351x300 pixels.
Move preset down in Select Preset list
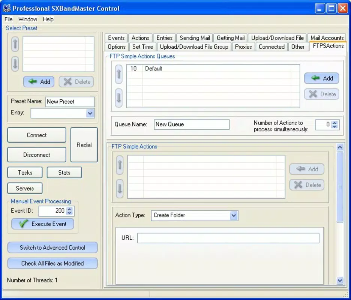click(15, 64)
